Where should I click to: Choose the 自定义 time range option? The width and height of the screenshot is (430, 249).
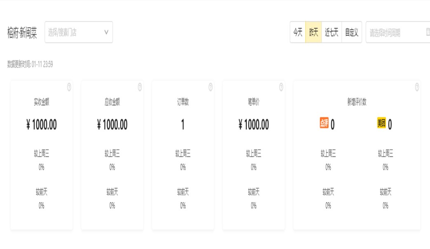coord(352,33)
